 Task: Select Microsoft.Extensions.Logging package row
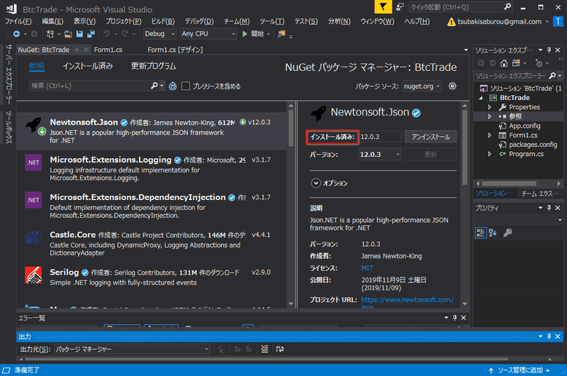pos(152,168)
